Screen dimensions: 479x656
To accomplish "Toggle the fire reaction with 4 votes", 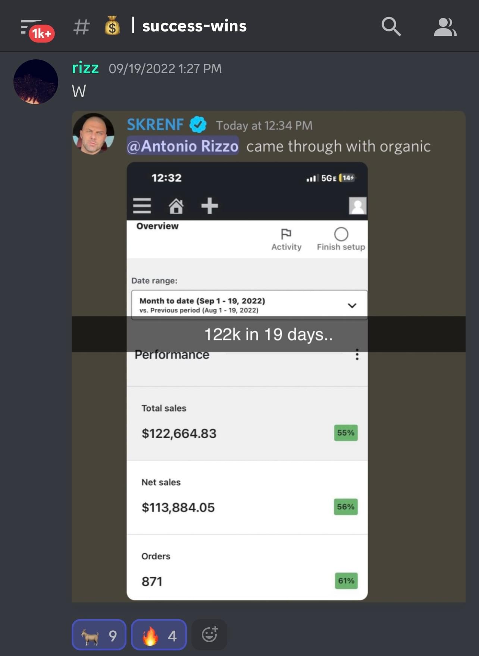I will point(159,635).
